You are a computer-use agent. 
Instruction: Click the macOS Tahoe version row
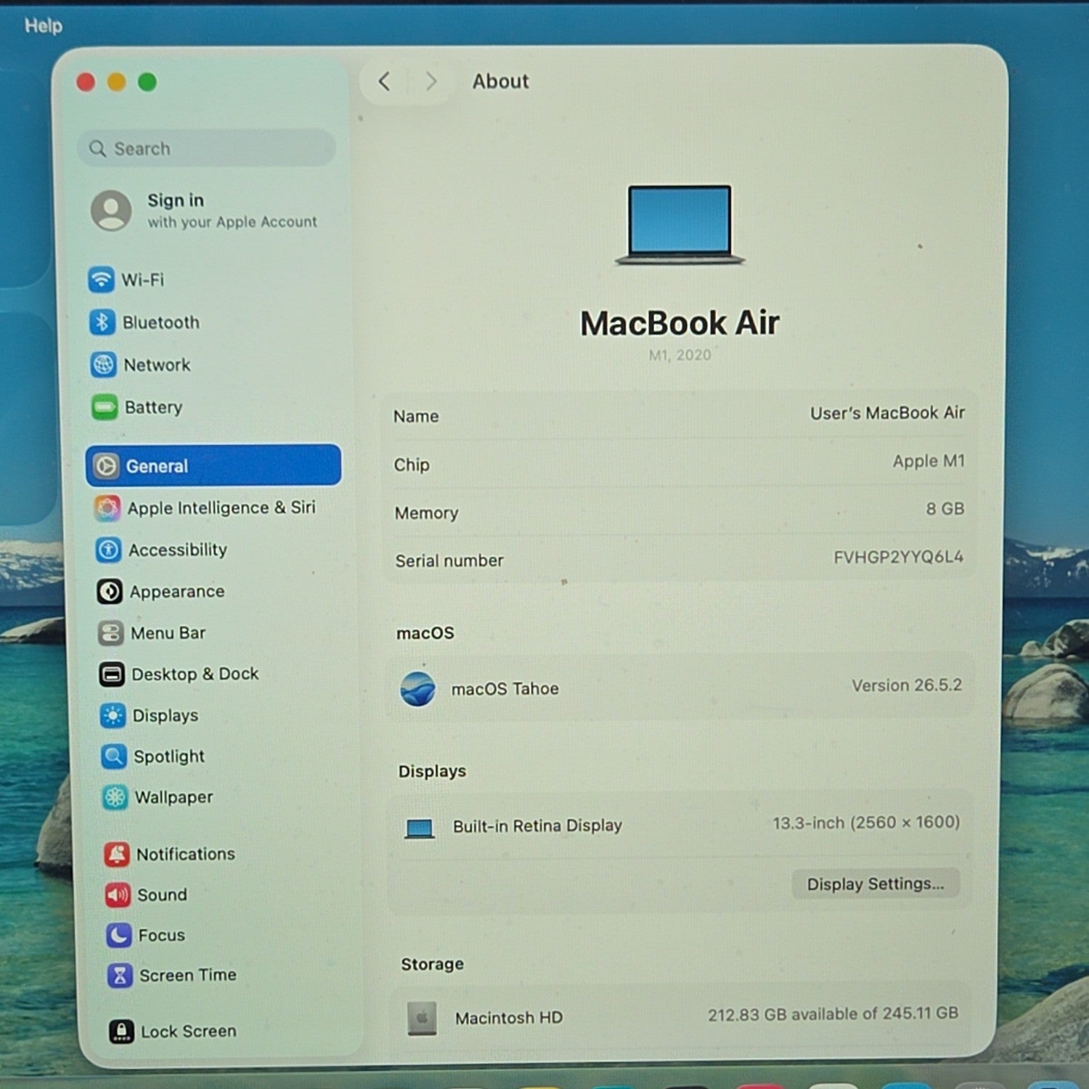point(680,687)
